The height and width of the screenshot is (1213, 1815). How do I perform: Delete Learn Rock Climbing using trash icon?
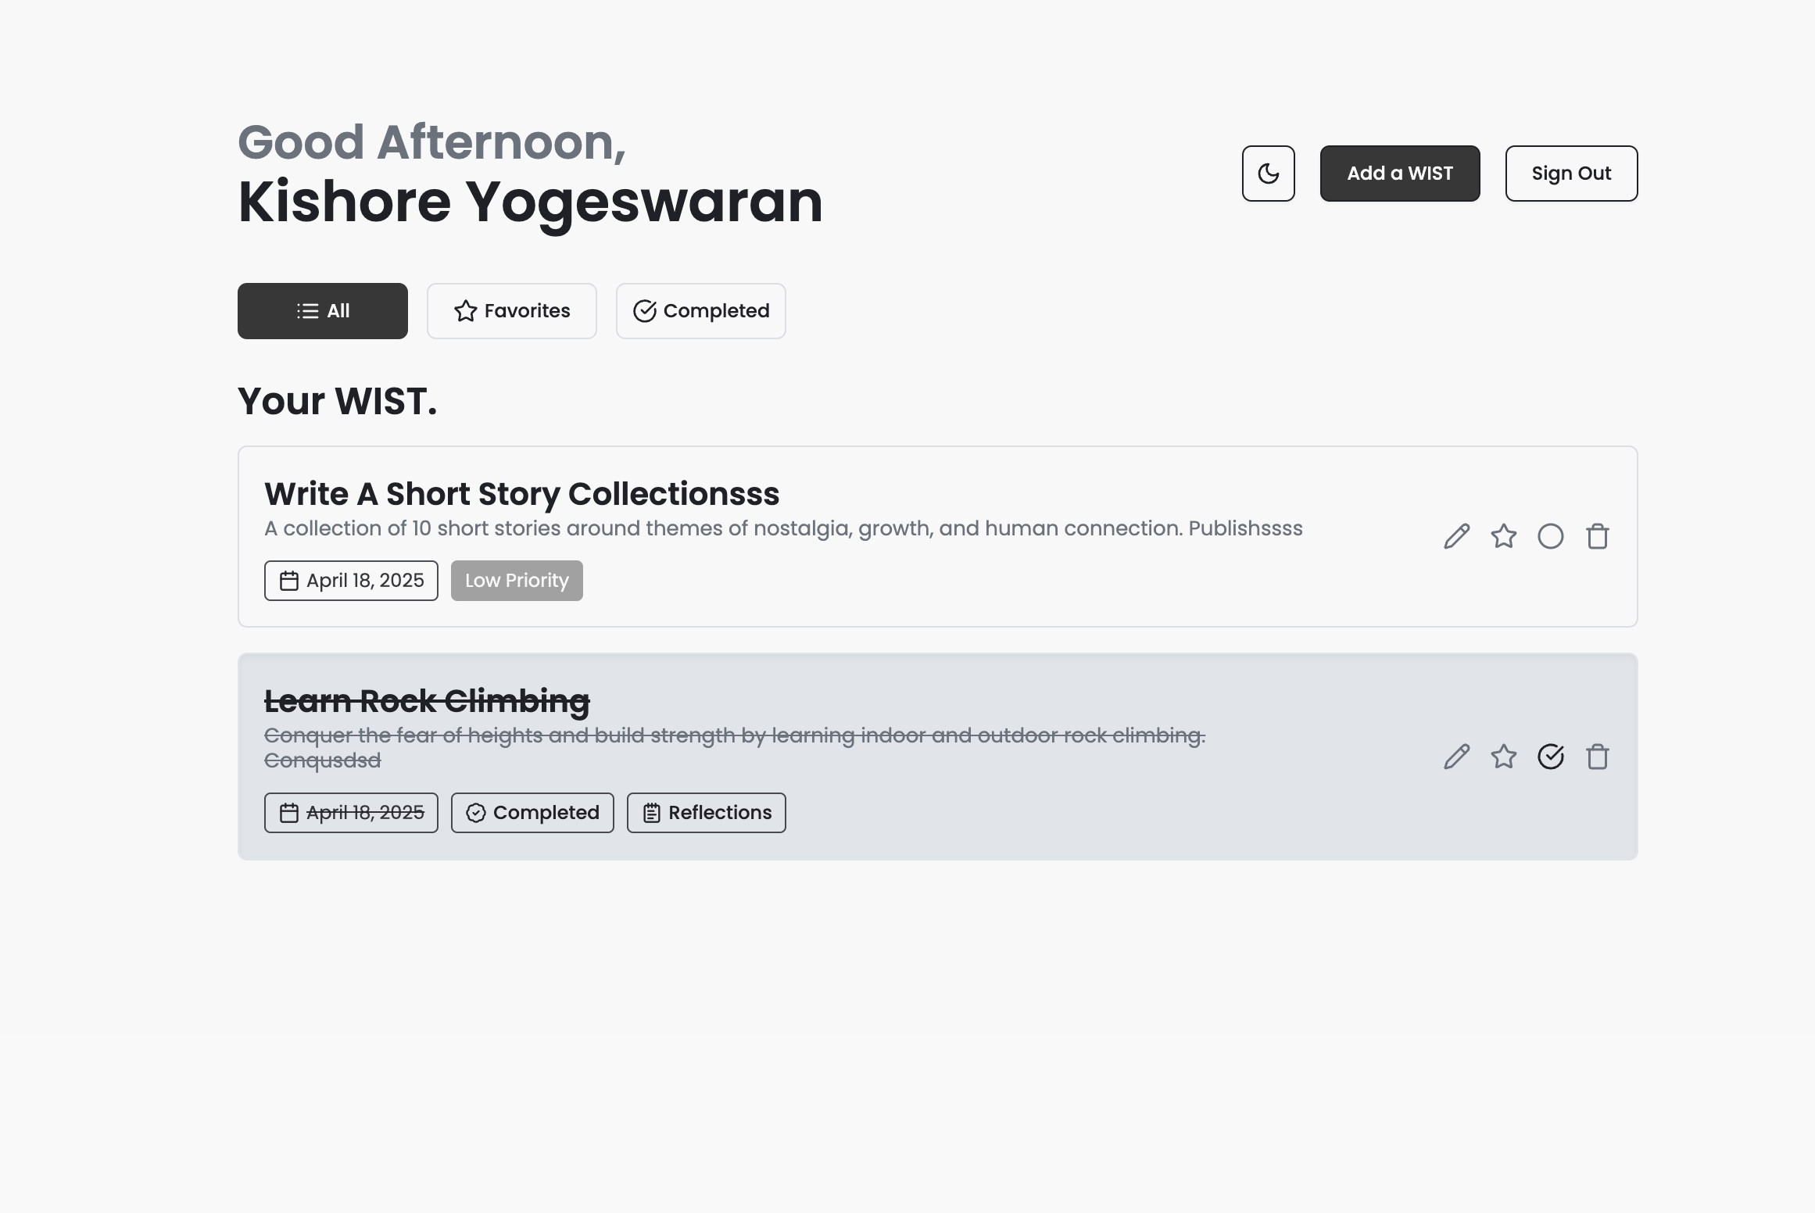[x=1597, y=757]
